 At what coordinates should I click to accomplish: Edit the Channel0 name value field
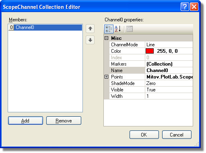[x=169, y=70]
